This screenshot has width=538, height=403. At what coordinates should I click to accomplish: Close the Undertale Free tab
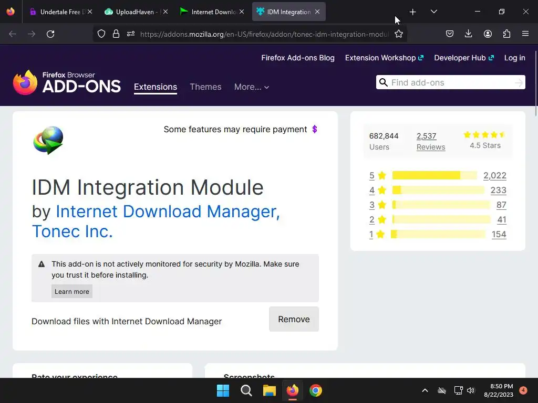point(90,12)
